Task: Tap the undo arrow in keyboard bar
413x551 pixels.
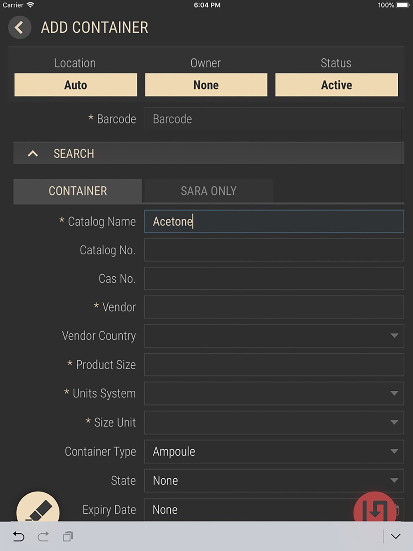Action: pos(19,536)
